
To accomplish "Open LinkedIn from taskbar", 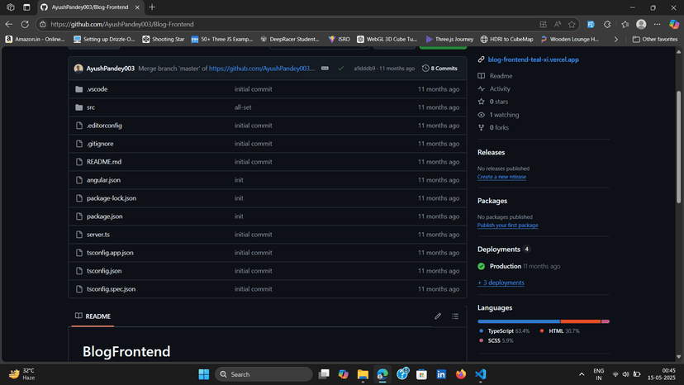I will pos(441,374).
